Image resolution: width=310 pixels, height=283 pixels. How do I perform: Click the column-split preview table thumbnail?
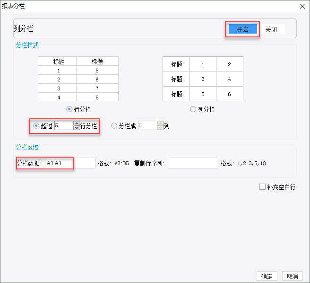[203, 79]
